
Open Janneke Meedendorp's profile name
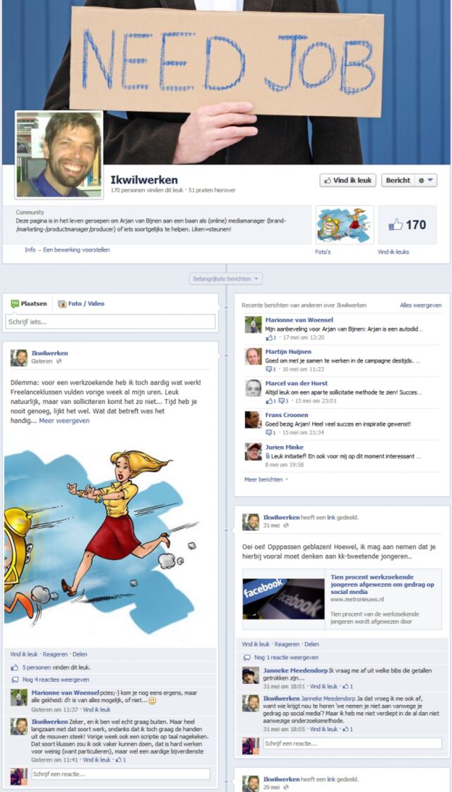(295, 671)
